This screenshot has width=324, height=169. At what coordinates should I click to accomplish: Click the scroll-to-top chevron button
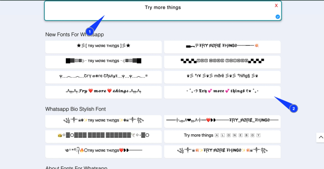point(321,137)
